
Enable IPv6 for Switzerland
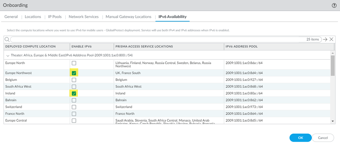coord(74,107)
